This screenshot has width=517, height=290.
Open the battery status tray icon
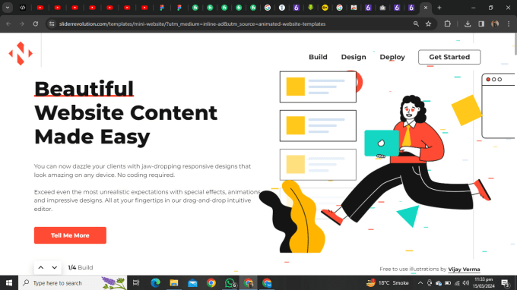pyautogui.click(x=448, y=282)
